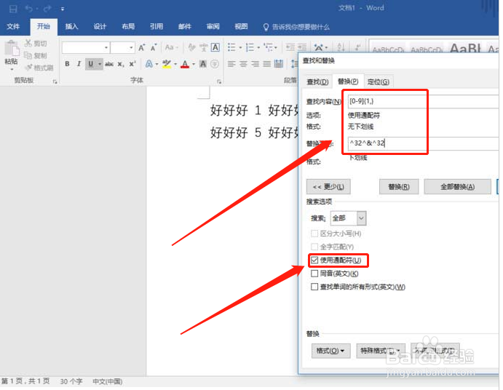503x390 pixels.
Task: Click the << 更少(L) button
Action: pyautogui.click(x=328, y=187)
